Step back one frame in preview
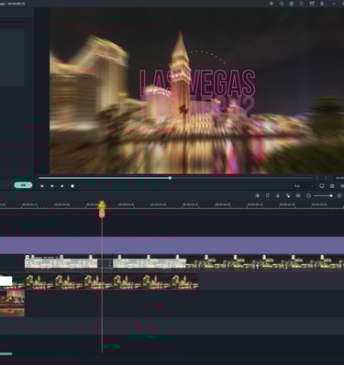The width and height of the screenshot is (344, 365). [x=42, y=186]
